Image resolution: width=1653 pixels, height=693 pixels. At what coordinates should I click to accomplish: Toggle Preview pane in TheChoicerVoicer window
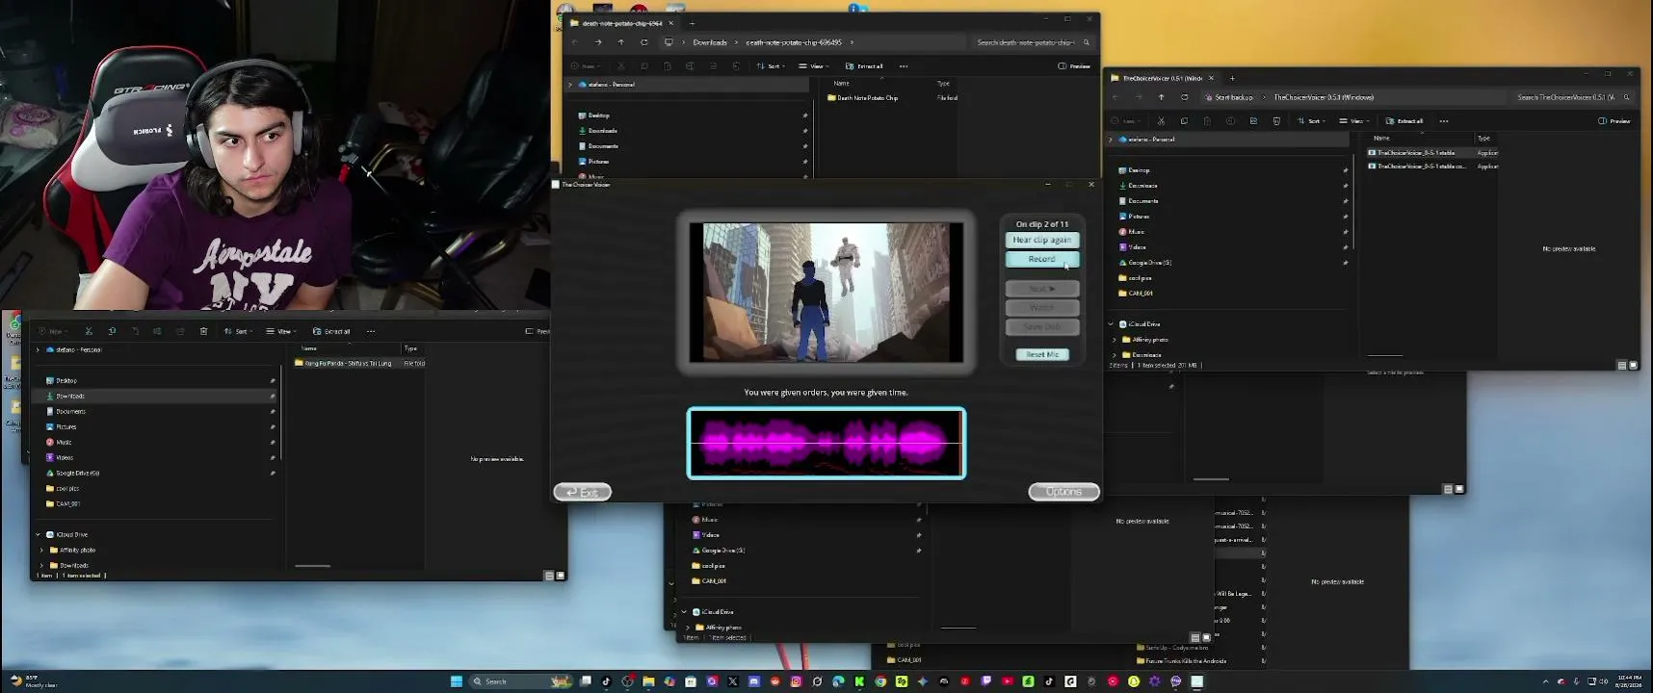tap(1614, 121)
